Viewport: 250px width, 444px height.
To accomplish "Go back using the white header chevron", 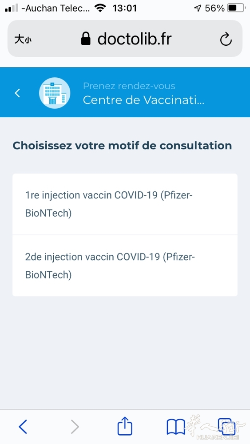I will (x=18, y=93).
